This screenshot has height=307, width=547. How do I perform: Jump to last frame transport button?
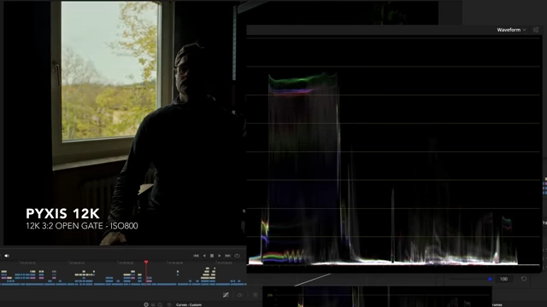[x=228, y=256]
